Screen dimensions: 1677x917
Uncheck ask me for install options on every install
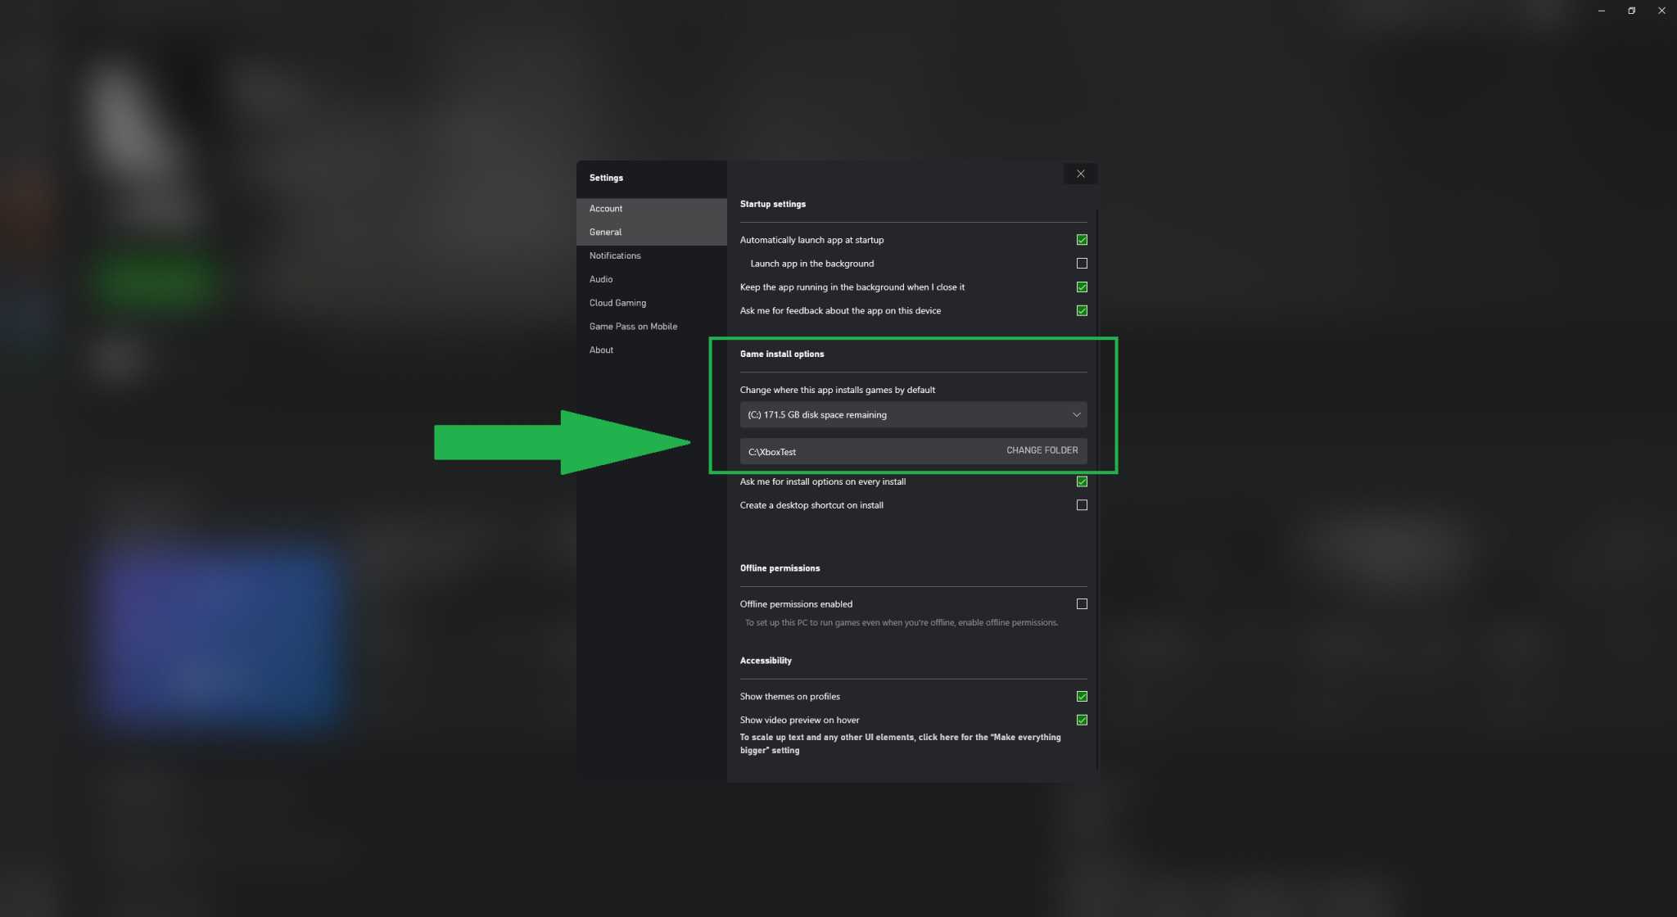pyautogui.click(x=1081, y=481)
